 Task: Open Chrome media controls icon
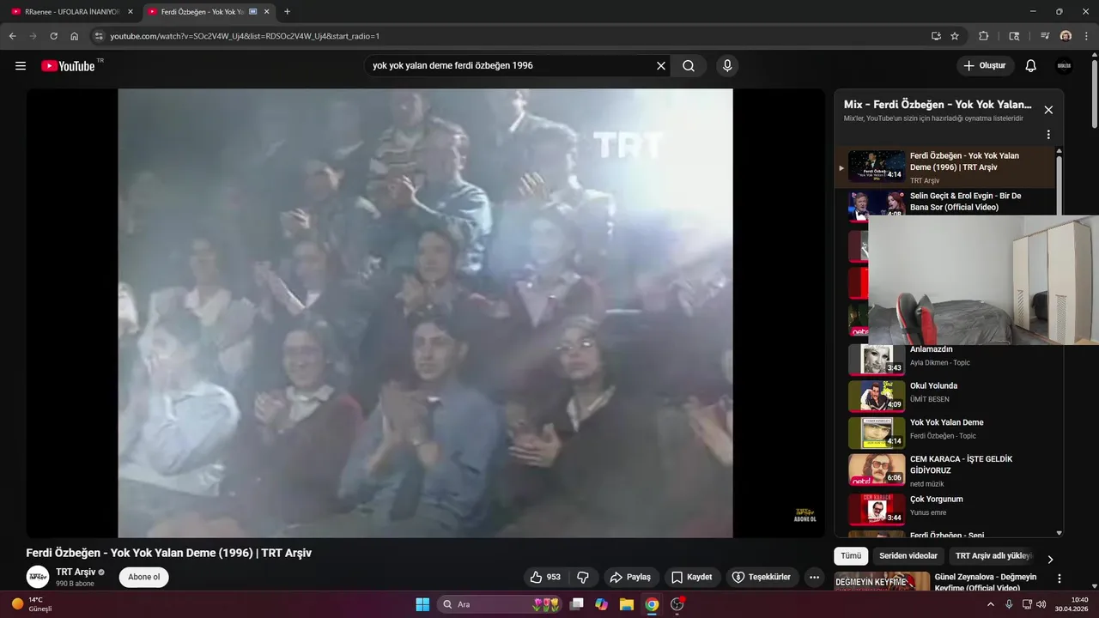pyautogui.click(x=1045, y=36)
